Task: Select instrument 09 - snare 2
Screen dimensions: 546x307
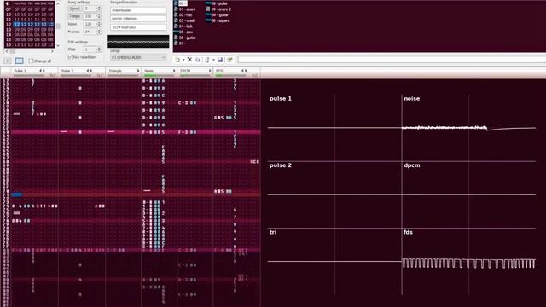Action: click(x=218, y=9)
